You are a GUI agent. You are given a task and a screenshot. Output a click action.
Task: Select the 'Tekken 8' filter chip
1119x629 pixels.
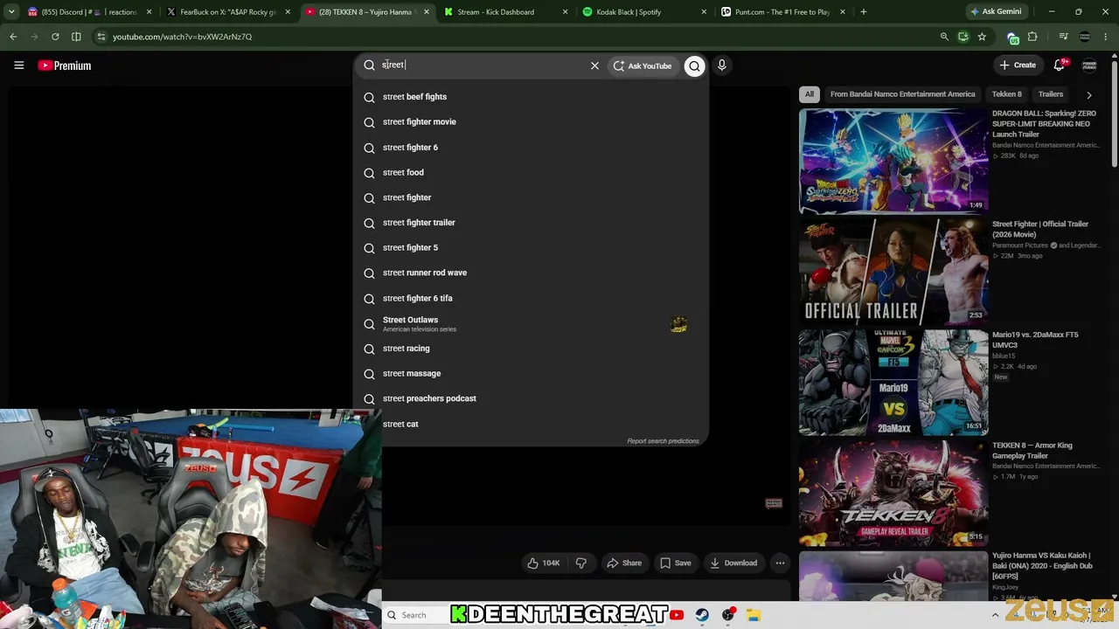(x=1006, y=94)
